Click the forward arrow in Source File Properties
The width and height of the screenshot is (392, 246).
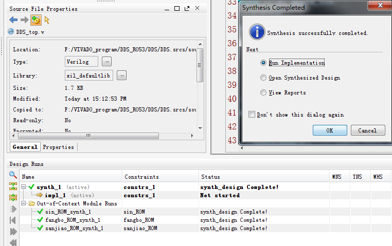tap(24, 20)
